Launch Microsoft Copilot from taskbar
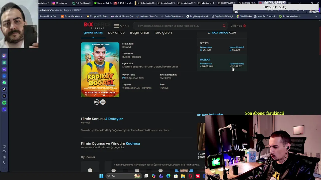 click(x=154, y=176)
